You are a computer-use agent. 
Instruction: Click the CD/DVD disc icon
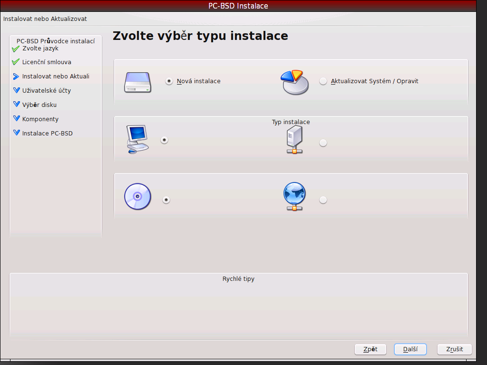[137, 196]
